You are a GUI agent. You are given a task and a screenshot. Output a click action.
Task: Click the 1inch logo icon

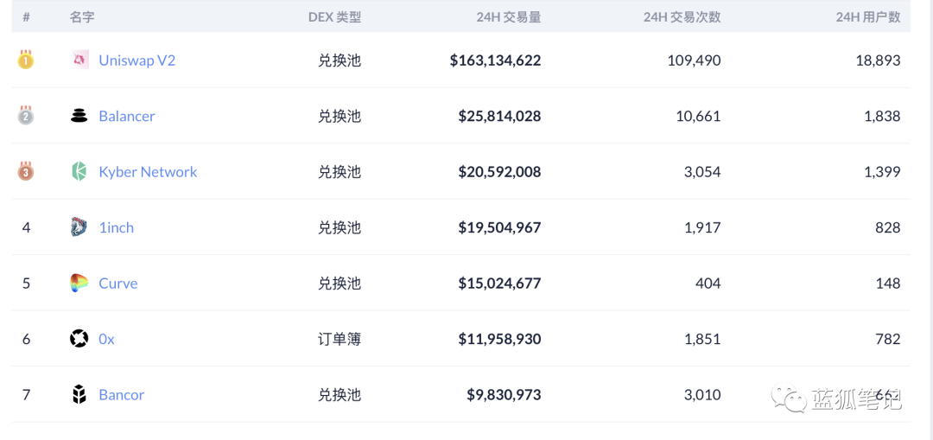(79, 227)
